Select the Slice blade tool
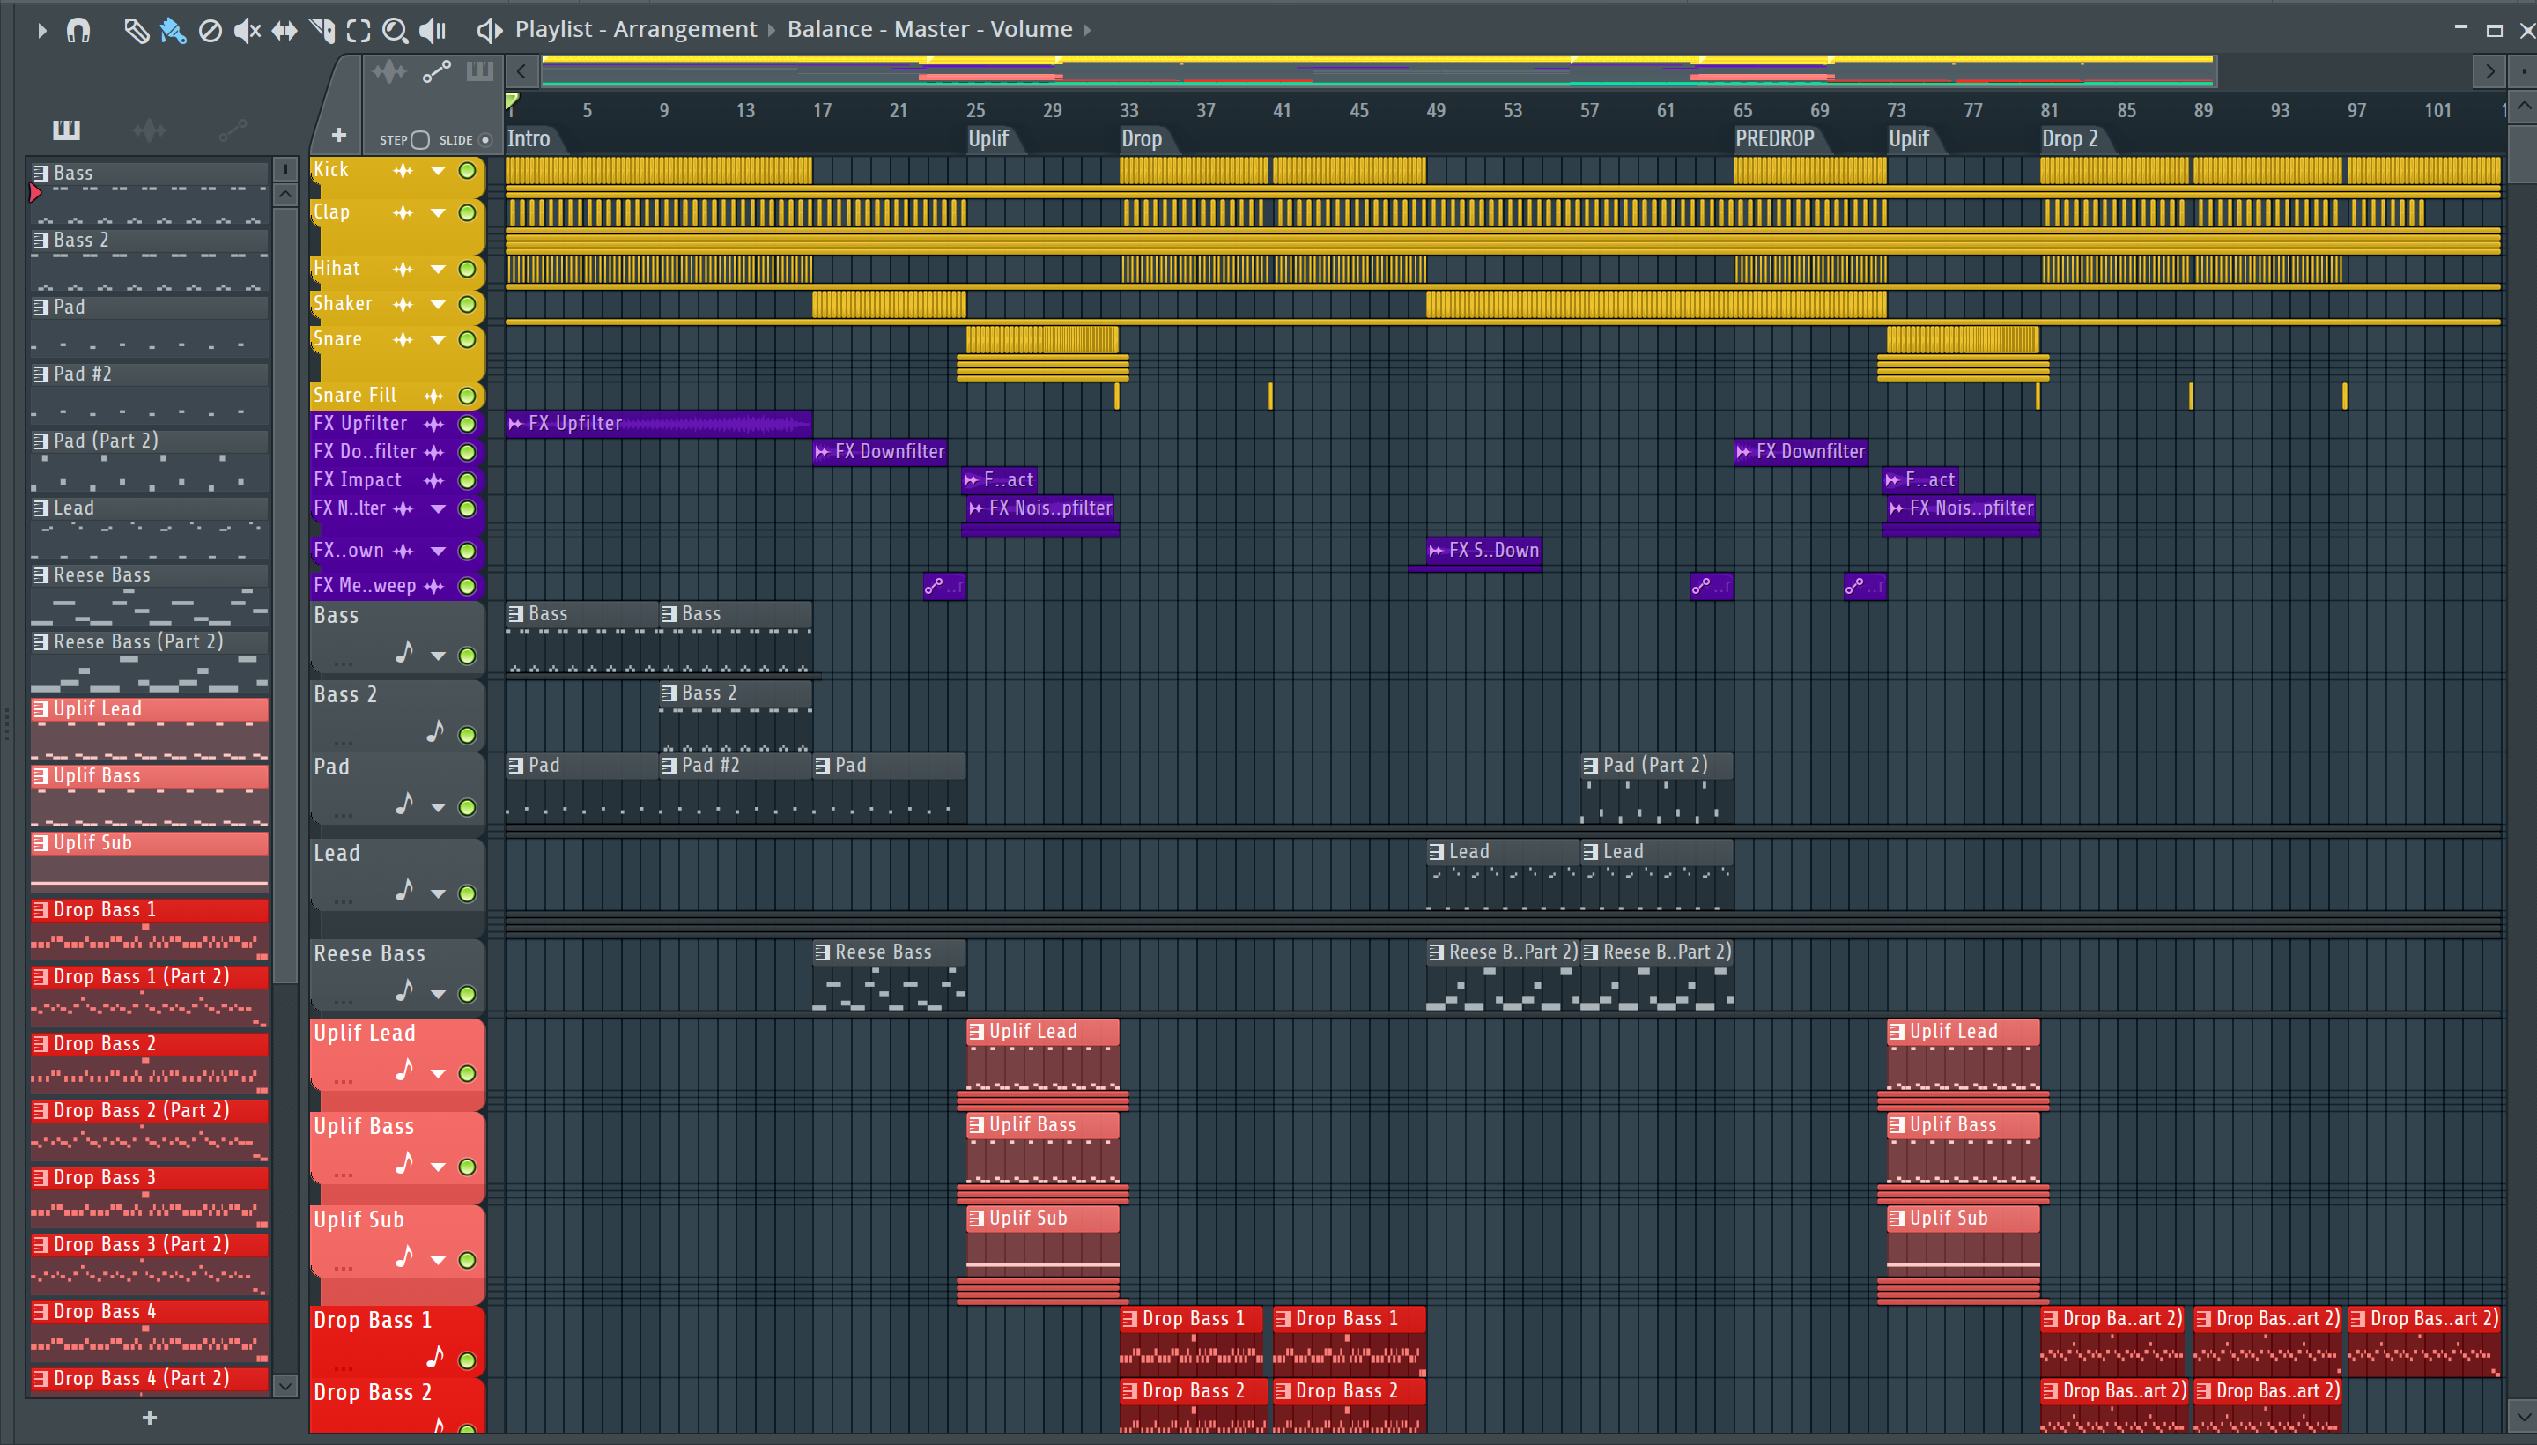The width and height of the screenshot is (2537, 1445). (322, 31)
